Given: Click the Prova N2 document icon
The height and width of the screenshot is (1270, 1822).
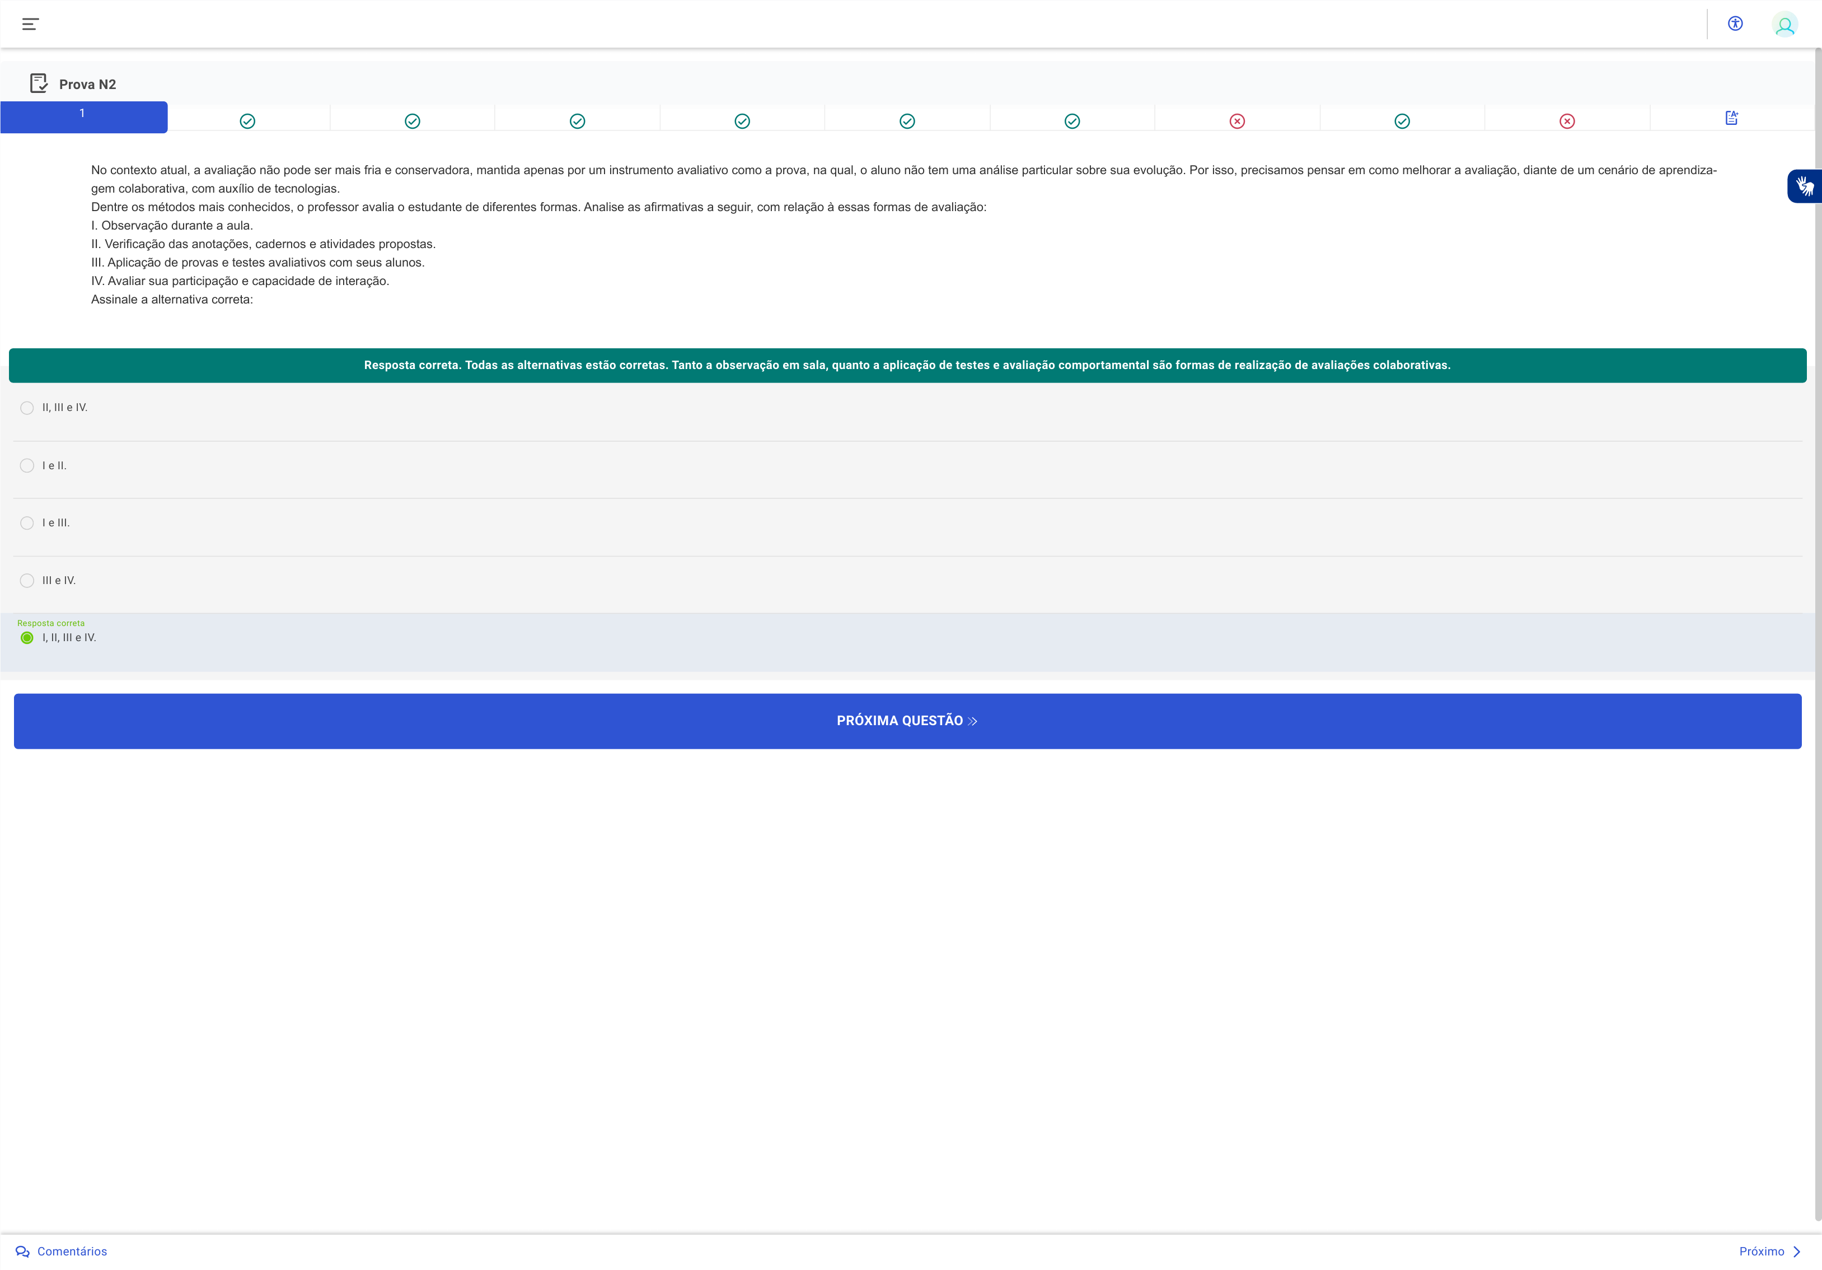Looking at the screenshot, I should tap(38, 83).
